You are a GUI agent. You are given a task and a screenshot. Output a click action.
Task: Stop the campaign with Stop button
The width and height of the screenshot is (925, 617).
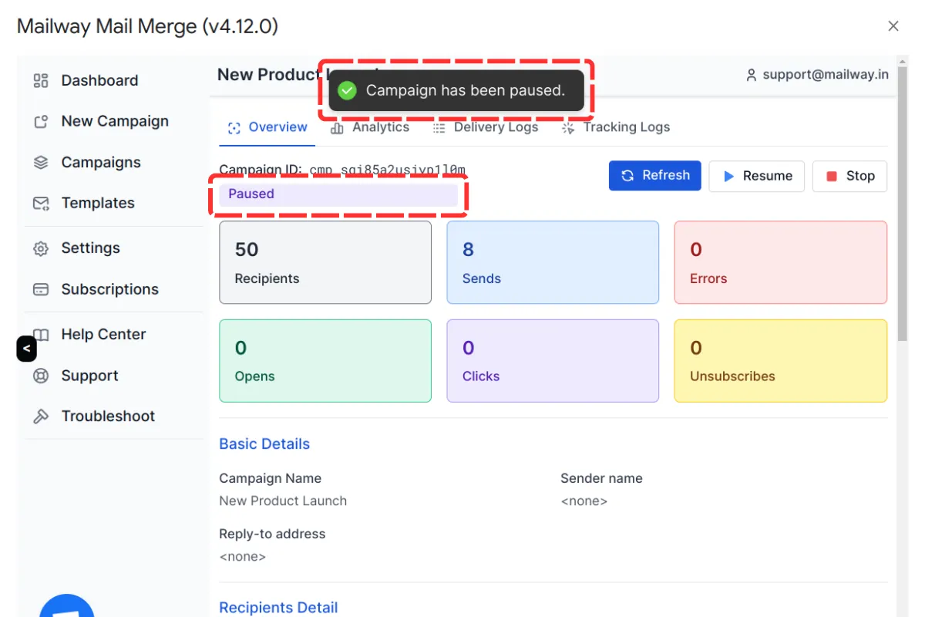click(x=849, y=176)
